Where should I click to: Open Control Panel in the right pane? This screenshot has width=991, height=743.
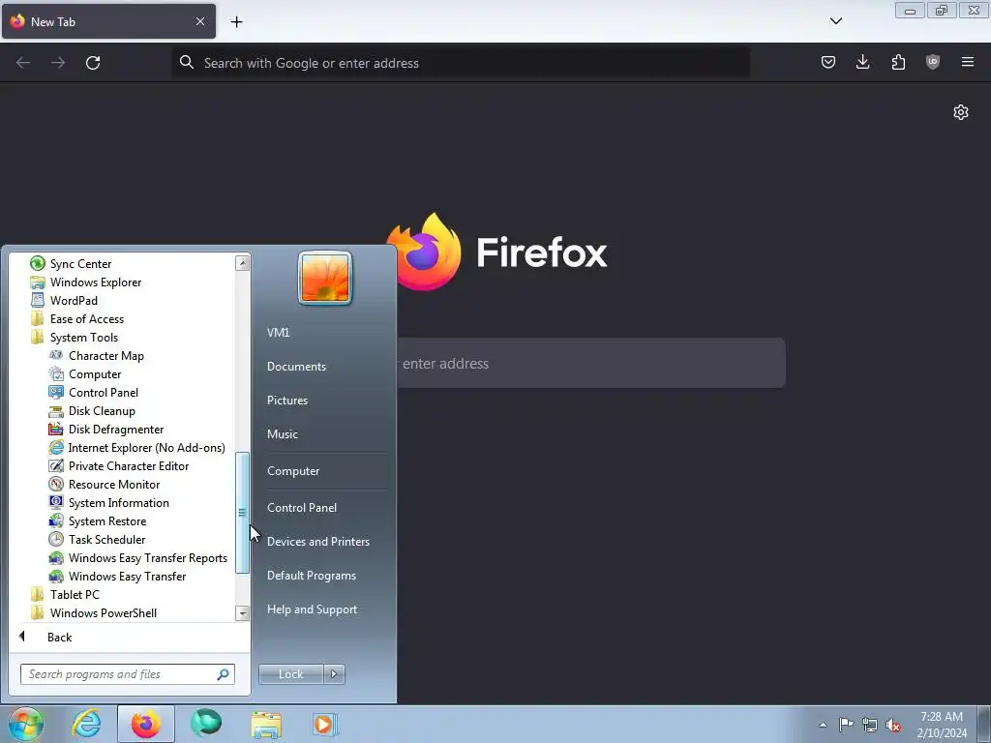pyautogui.click(x=302, y=507)
